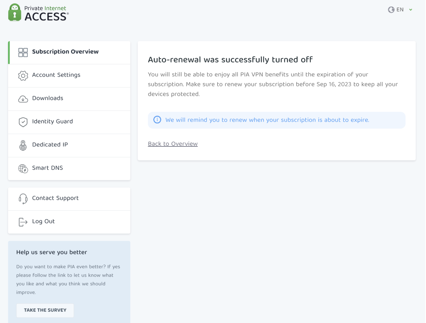Click the Log Out door arrow icon

point(23,222)
